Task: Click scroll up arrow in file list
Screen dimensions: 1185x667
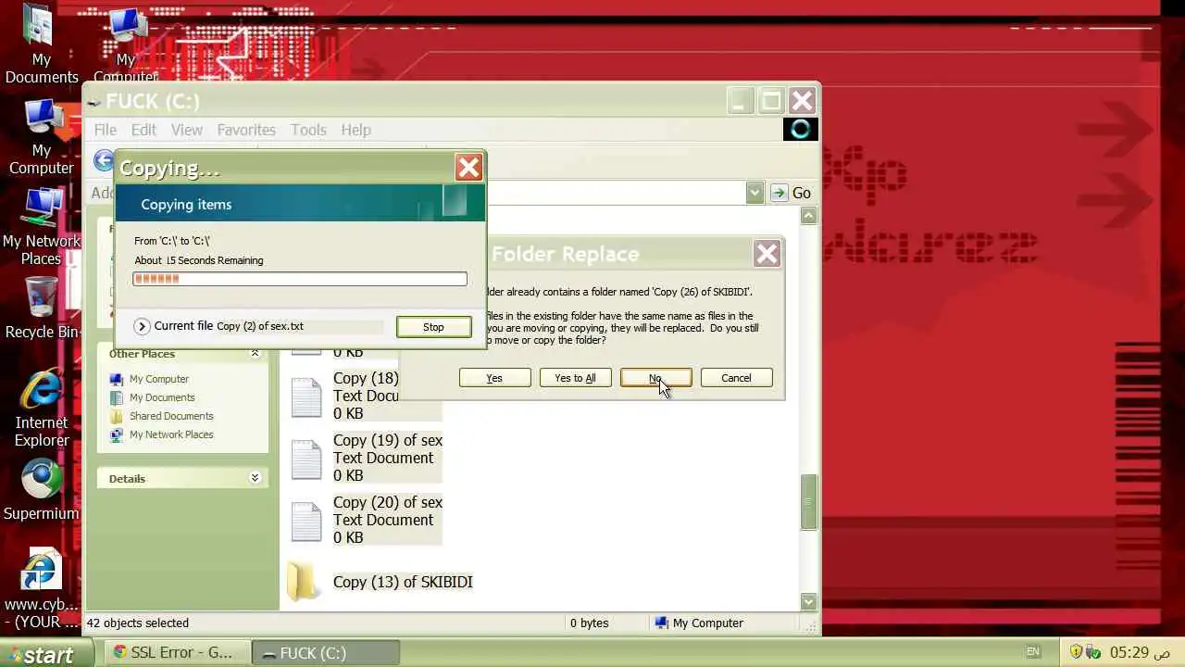Action: click(808, 216)
